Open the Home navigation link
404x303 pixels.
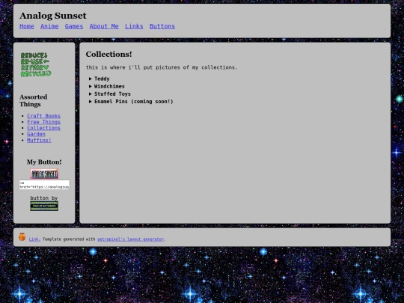(x=27, y=26)
